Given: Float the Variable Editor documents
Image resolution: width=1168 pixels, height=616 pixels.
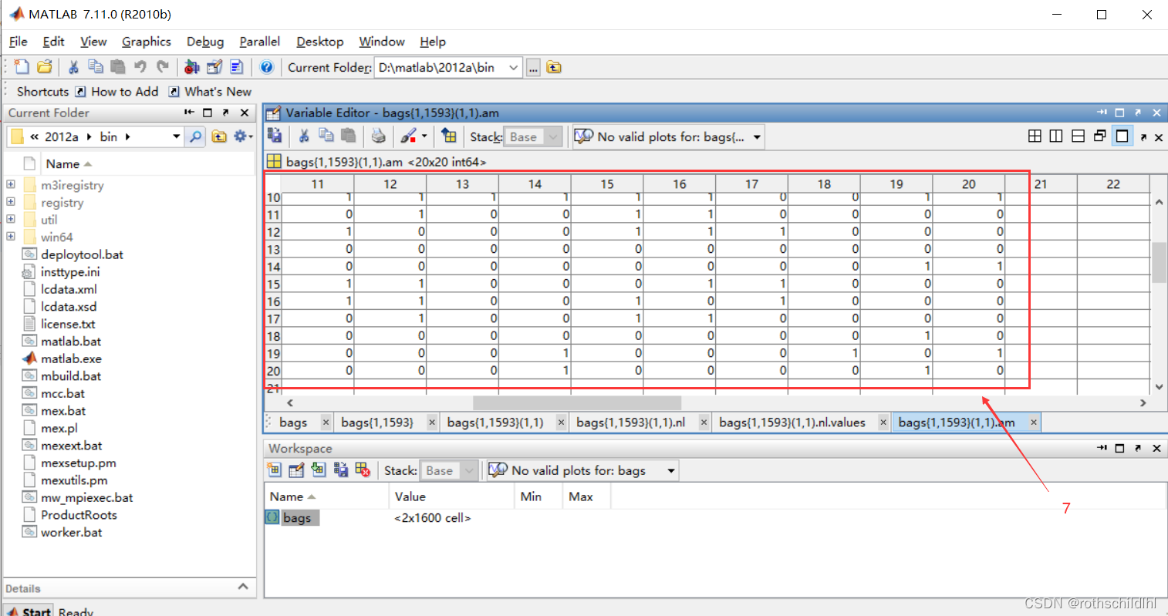Looking at the screenshot, I should click(x=1100, y=136).
